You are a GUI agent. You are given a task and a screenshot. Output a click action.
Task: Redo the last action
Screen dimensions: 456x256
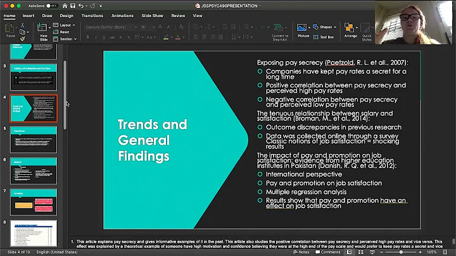coord(92,6)
